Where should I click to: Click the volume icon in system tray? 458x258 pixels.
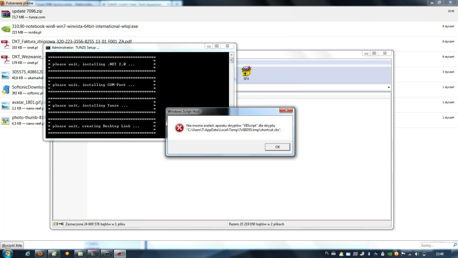(417, 254)
